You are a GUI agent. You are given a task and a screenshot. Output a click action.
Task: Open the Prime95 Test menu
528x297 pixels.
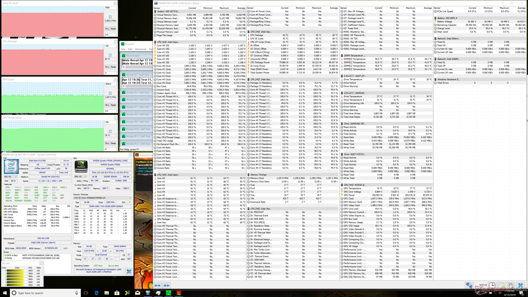coord(123,49)
